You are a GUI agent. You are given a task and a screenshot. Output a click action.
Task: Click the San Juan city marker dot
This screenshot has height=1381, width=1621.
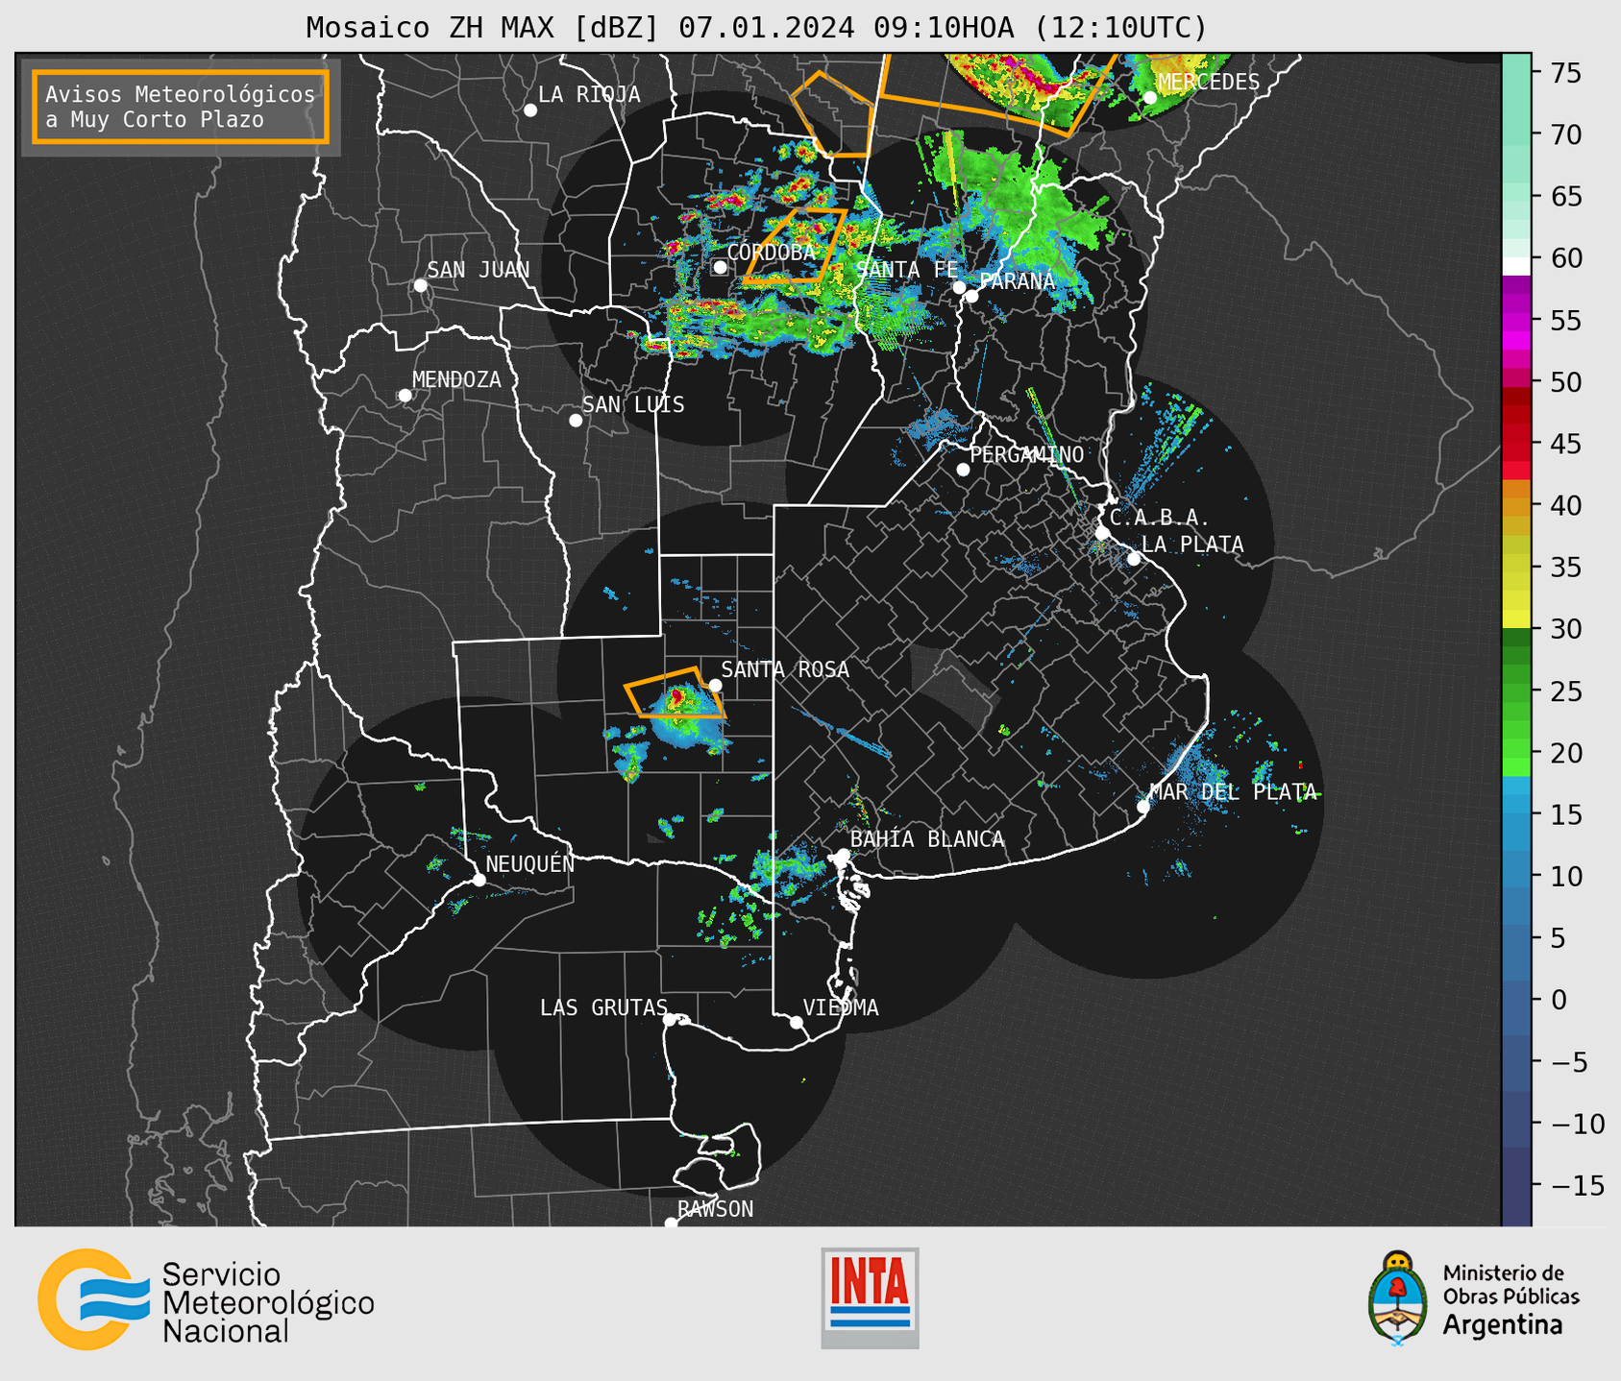pyautogui.click(x=420, y=285)
